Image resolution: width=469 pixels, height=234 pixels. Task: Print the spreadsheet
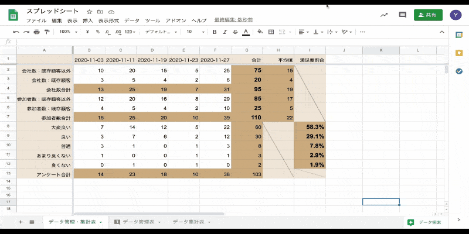(x=36, y=32)
